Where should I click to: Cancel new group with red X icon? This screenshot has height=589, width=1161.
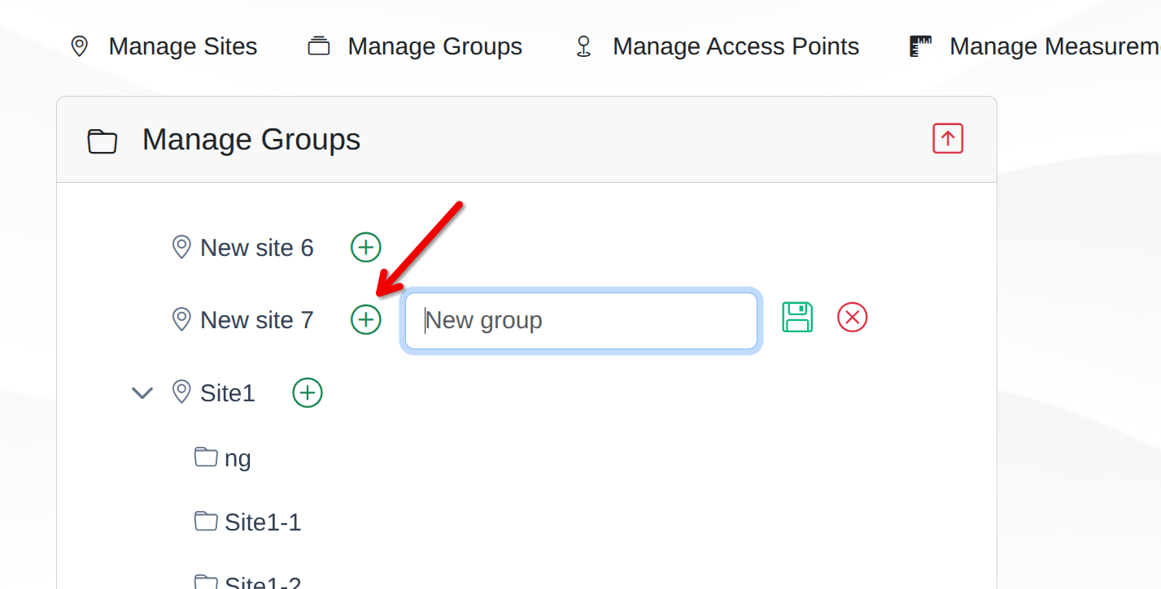(x=853, y=317)
